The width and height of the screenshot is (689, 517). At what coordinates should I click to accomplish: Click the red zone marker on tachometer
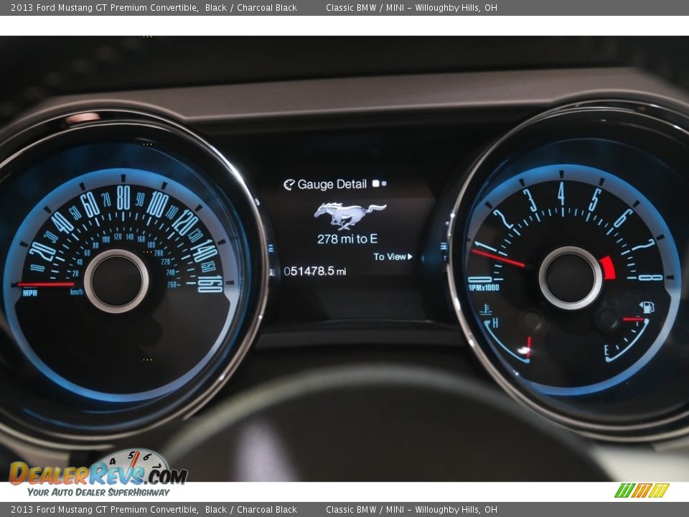607,268
